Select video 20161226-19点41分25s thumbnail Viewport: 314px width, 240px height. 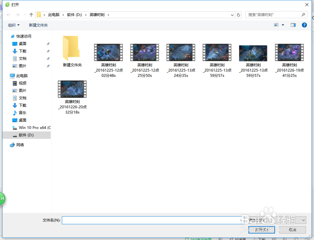coord(290,53)
